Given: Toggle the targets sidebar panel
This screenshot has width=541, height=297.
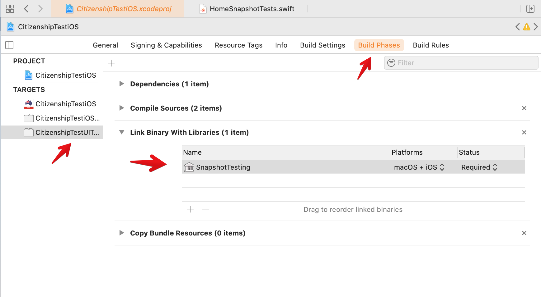Looking at the screenshot, I should [9, 45].
